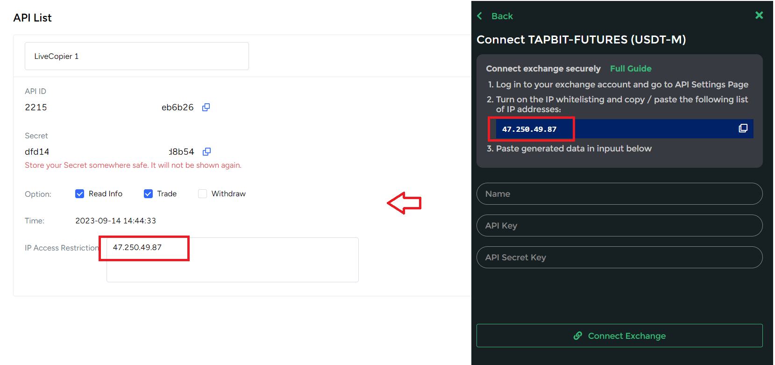
Task: Close the Connect TAPBIT-FUTURES panel
Action: point(759,15)
